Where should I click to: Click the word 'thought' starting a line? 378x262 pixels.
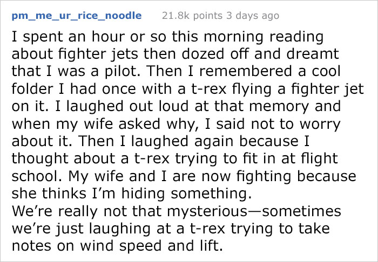[x=40, y=159]
